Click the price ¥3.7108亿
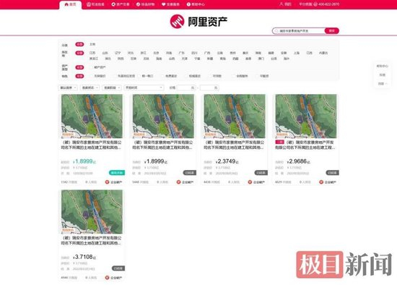This screenshot has height=285, width=397. coord(84,257)
